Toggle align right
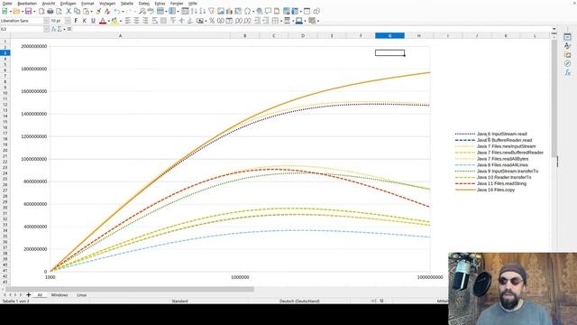577x325 pixels. click(x=145, y=21)
